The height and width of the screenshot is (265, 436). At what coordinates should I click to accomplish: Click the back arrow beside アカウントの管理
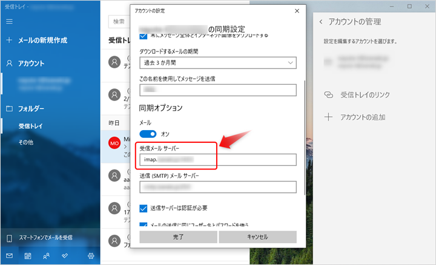click(321, 22)
